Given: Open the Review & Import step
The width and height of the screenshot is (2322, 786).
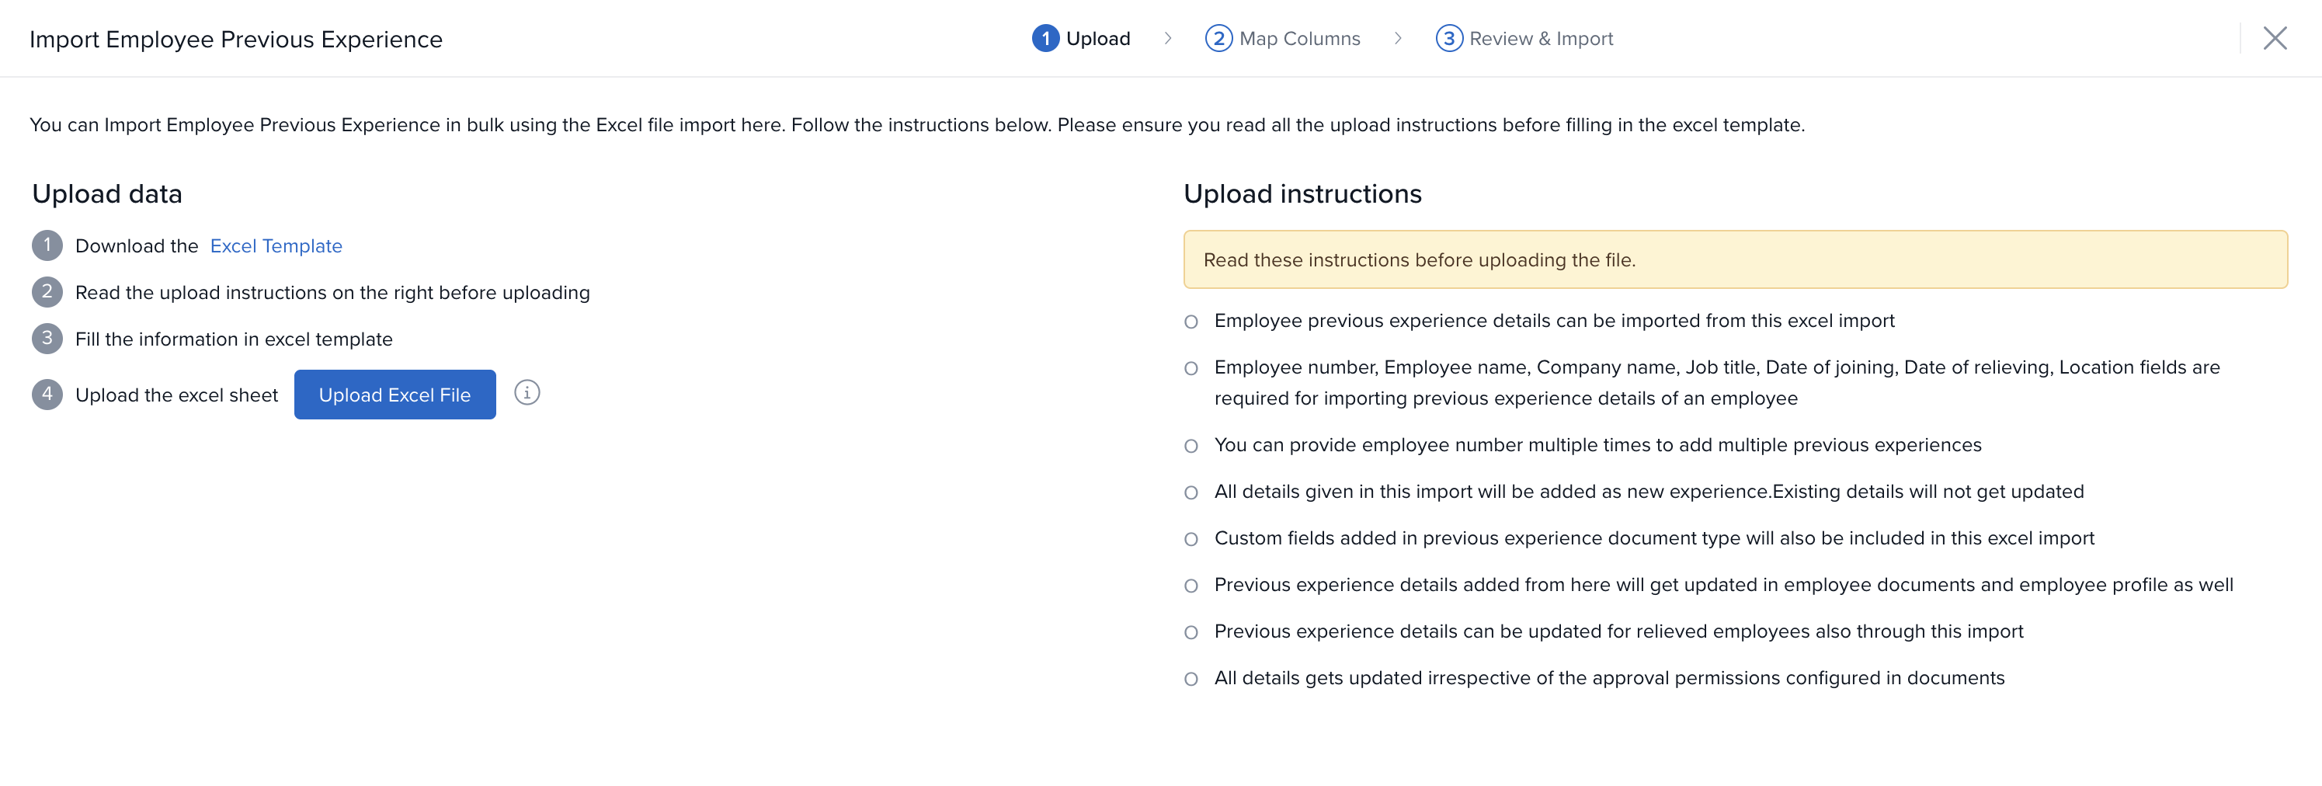Looking at the screenshot, I should coord(1524,39).
